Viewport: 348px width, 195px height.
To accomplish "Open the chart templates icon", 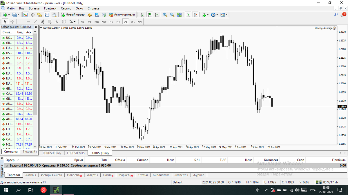I will point(222,14).
